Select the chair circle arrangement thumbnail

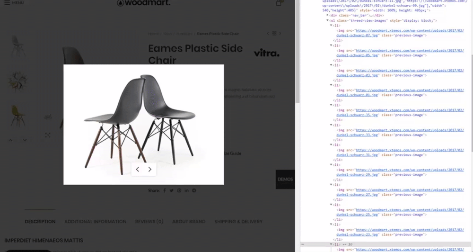[18, 81]
